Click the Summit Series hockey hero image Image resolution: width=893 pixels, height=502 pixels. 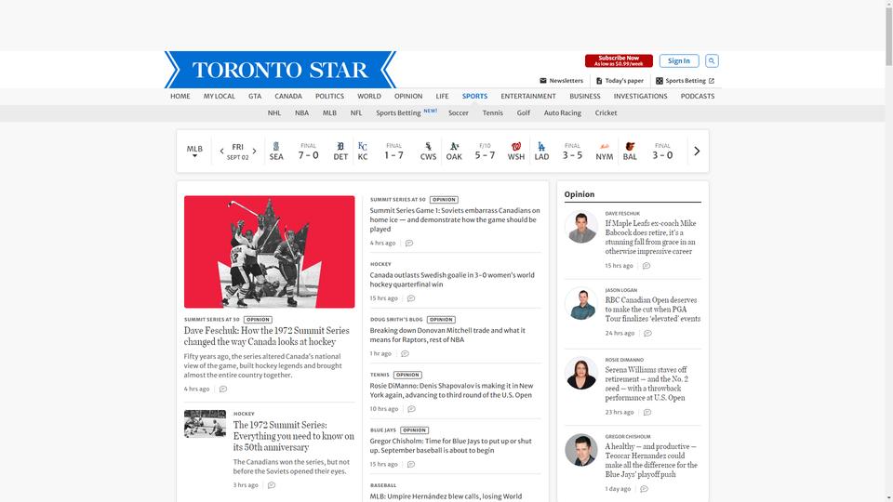pyautogui.click(x=270, y=252)
